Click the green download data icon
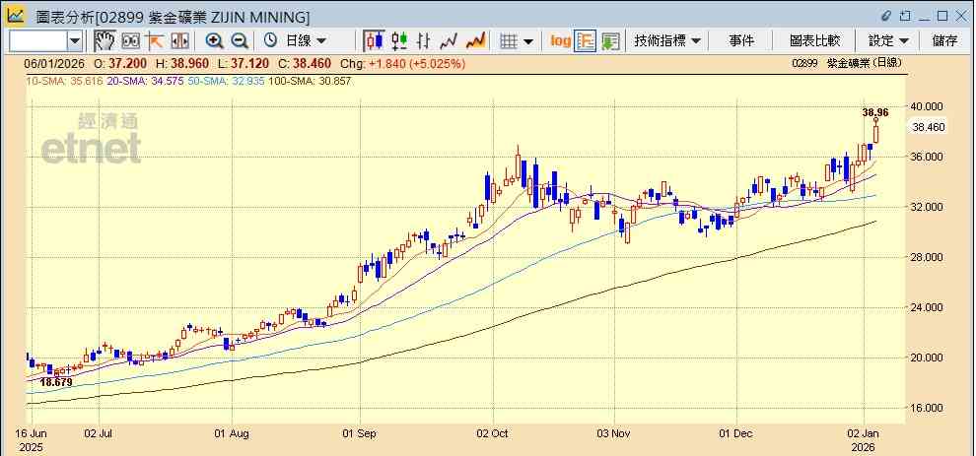 (x=610, y=41)
